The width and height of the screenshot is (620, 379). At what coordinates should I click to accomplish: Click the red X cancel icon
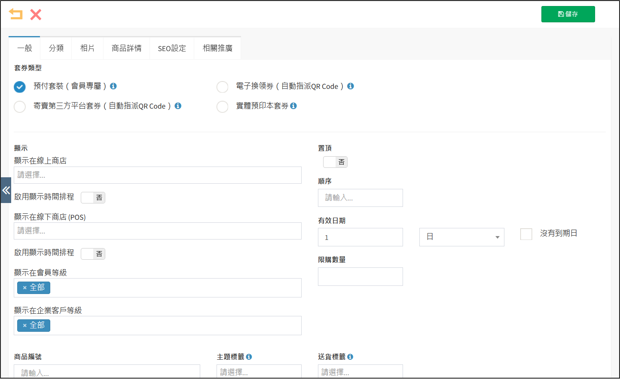click(x=36, y=15)
